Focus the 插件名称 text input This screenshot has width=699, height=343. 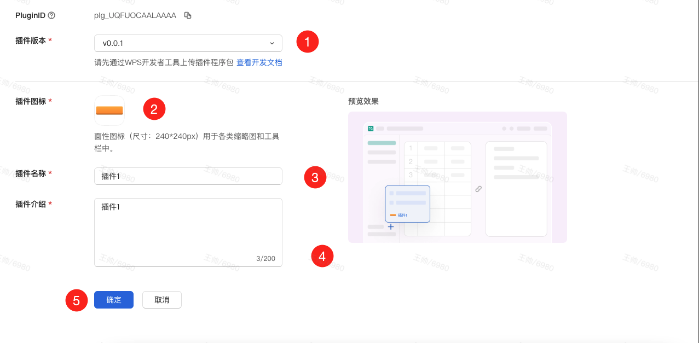[188, 176]
